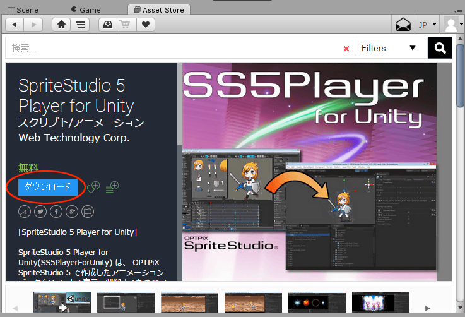465x317 pixels.
Task: Select the thumbnail with three pink characters
Action: [x=381, y=302]
